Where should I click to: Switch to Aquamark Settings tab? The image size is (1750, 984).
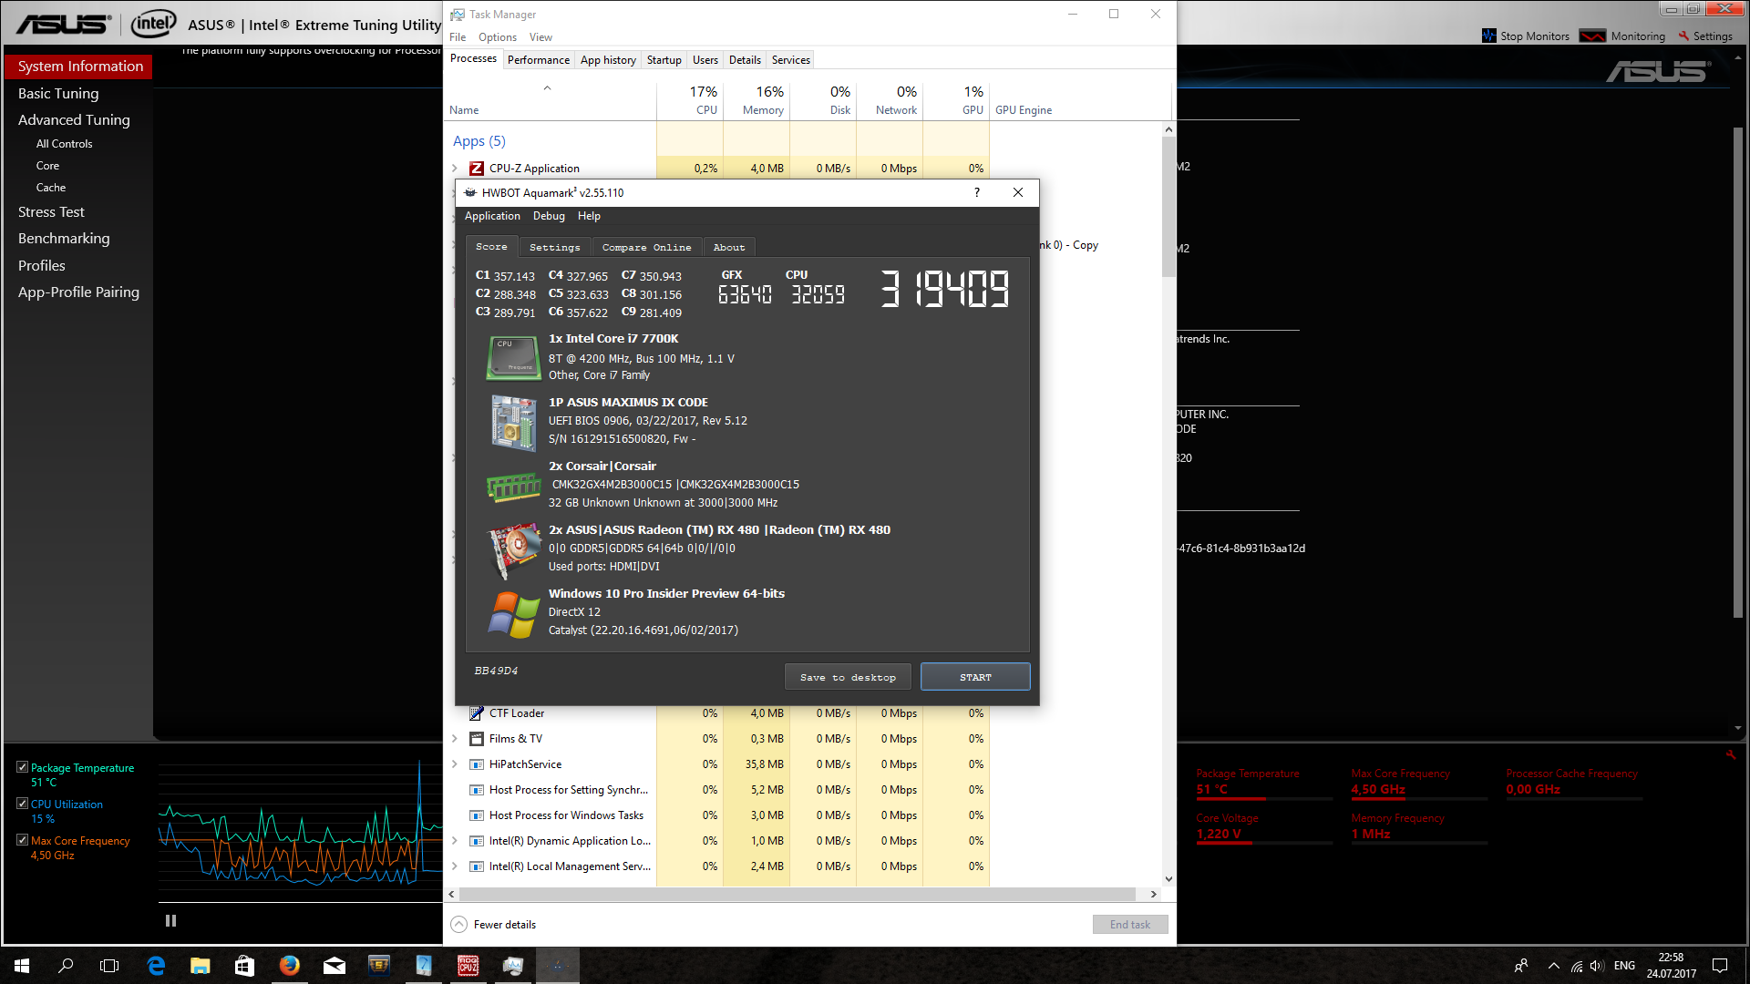[555, 247]
